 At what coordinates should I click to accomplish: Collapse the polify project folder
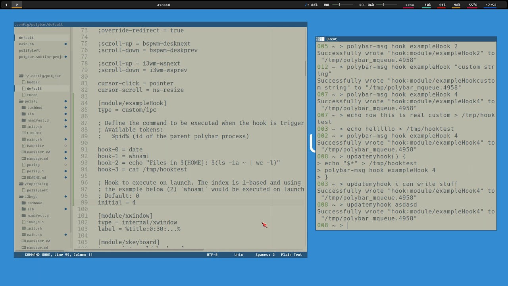31,101
